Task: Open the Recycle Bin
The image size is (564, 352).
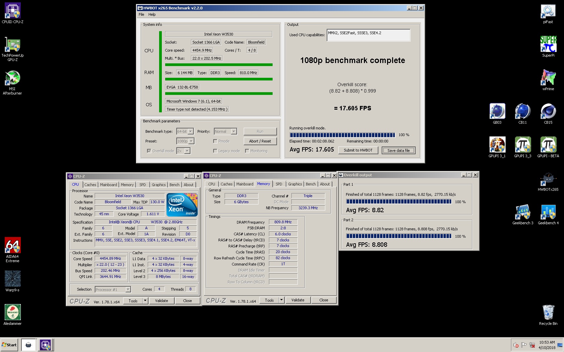Action: tap(548, 315)
